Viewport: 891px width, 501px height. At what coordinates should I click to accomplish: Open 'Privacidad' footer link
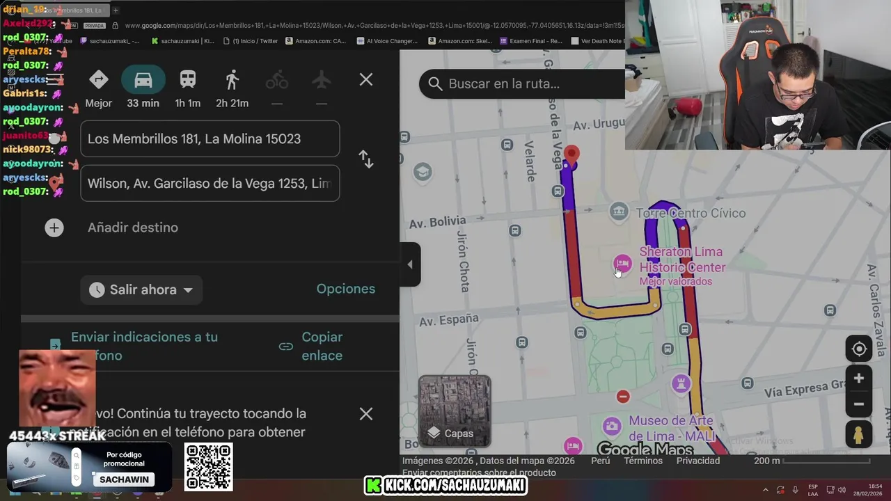coord(698,461)
